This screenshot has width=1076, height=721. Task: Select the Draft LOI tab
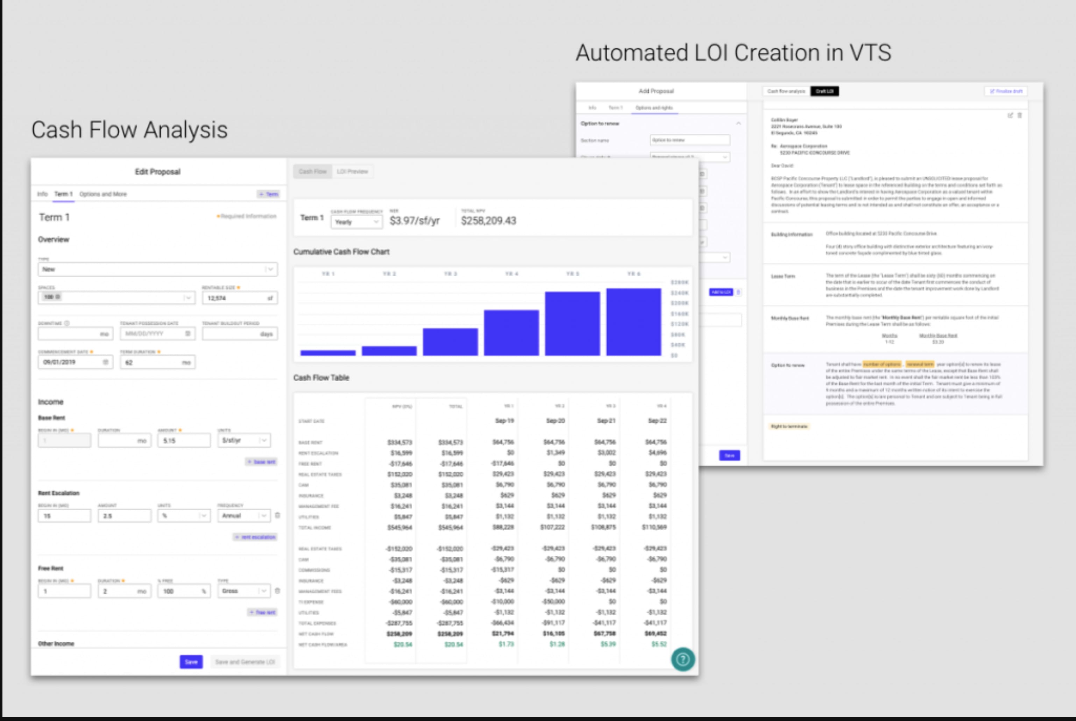825,91
